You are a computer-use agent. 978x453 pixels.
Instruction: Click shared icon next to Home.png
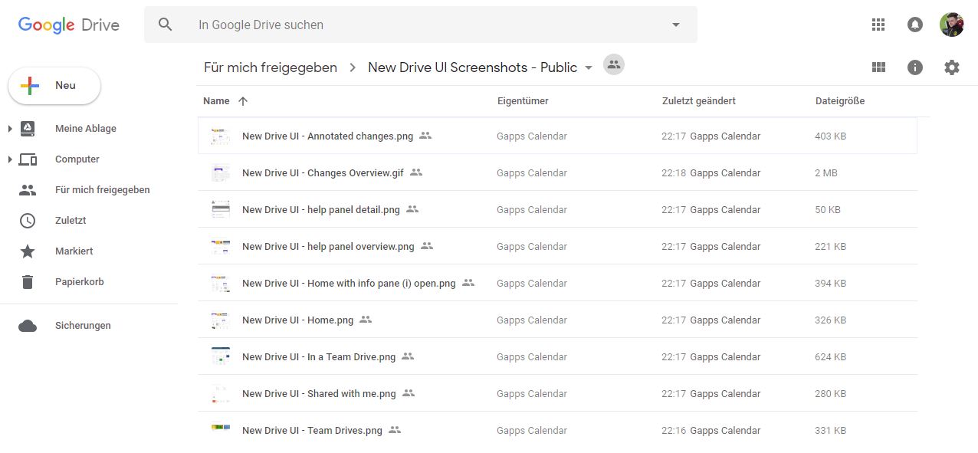(366, 320)
